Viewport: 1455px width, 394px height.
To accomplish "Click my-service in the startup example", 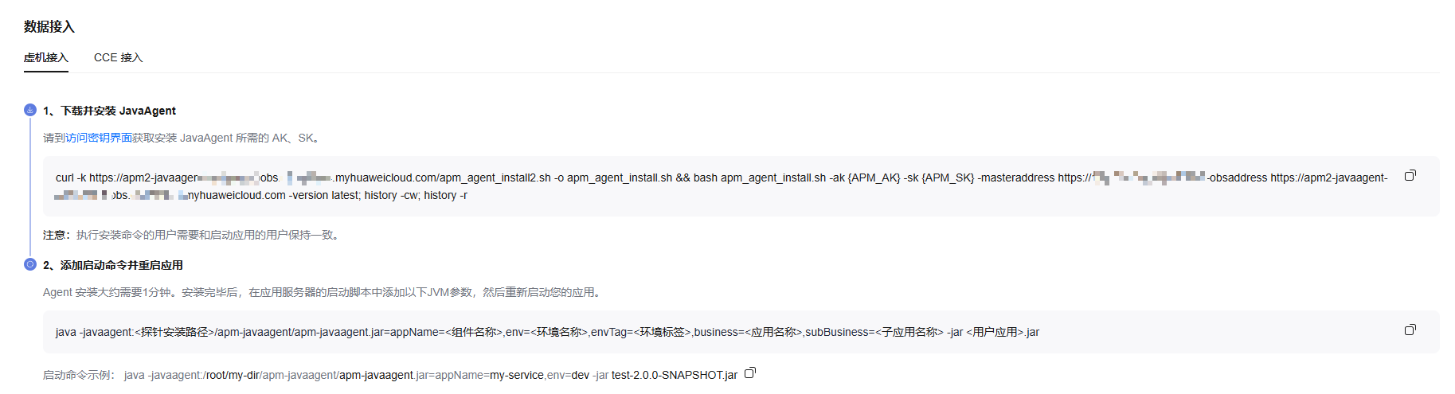I will click(x=516, y=375).
